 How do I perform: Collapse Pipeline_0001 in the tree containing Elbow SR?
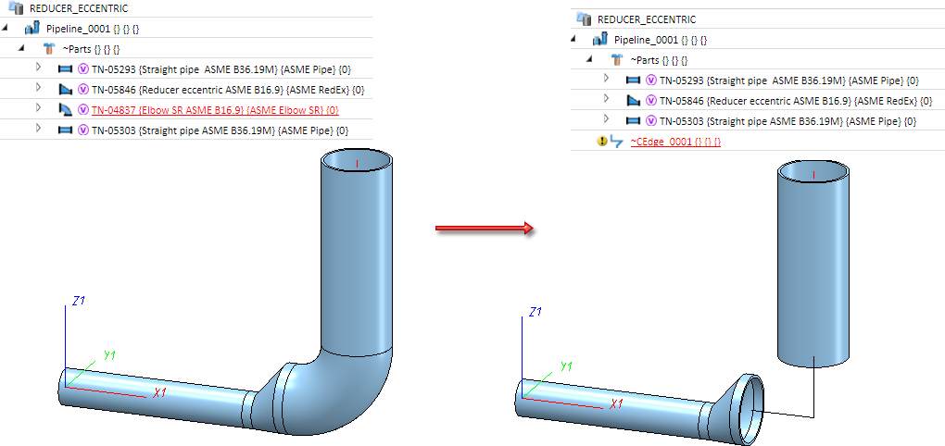pos(6,28)
